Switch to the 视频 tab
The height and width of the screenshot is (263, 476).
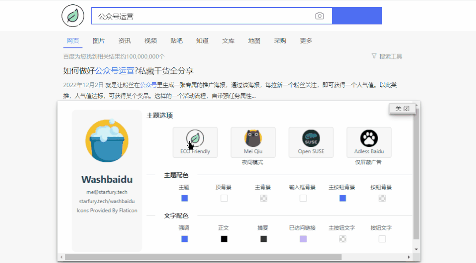[150, 41]
